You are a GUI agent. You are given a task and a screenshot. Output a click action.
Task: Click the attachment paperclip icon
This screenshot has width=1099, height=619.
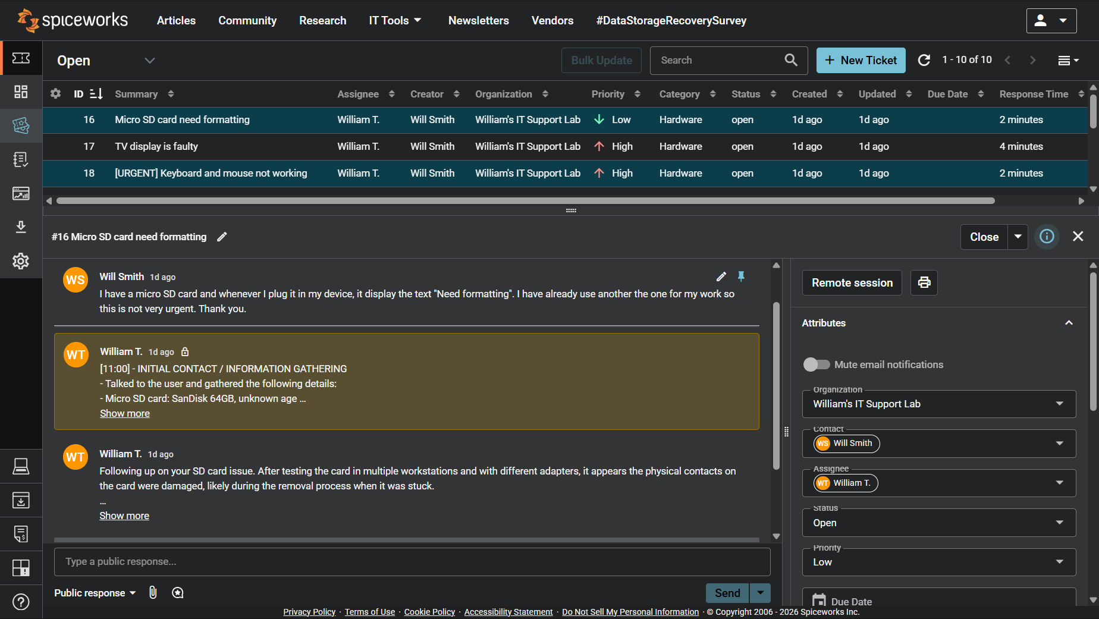[153, 592]
